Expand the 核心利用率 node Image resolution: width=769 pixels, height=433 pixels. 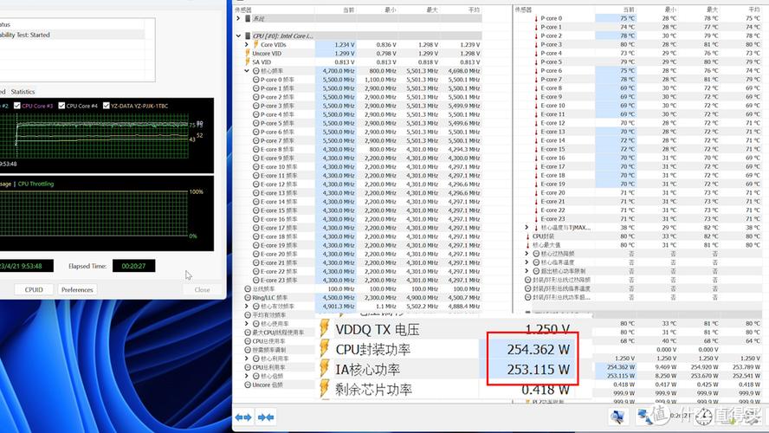click(x=247, y=359)
